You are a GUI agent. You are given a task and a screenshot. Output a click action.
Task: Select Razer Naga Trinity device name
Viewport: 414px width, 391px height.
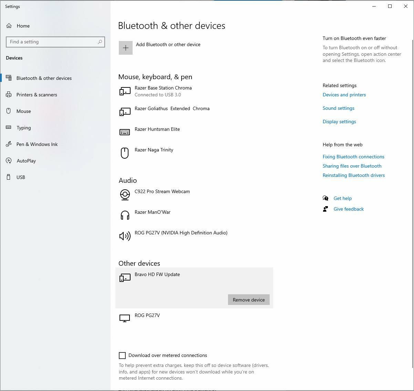pyautogui.click(x=154, y=150)
